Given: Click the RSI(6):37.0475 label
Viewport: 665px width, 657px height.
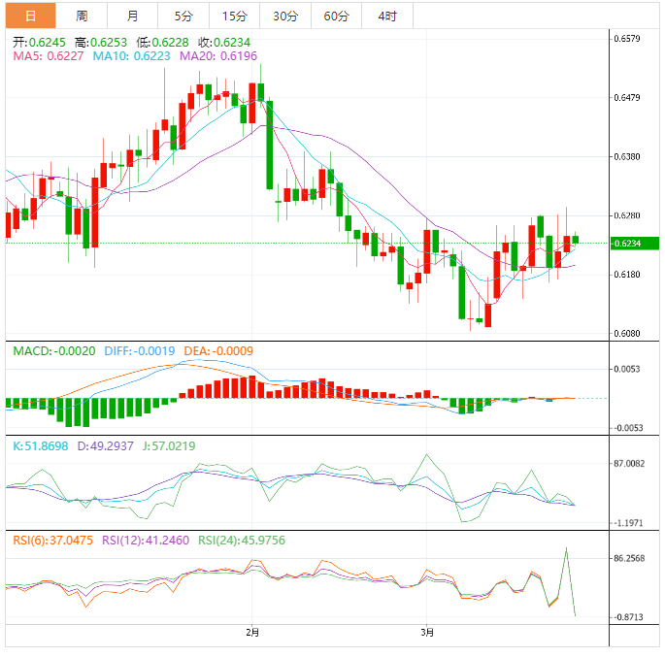Looking at the screenshot, I should pyautogui.click(x=52, y=540).
